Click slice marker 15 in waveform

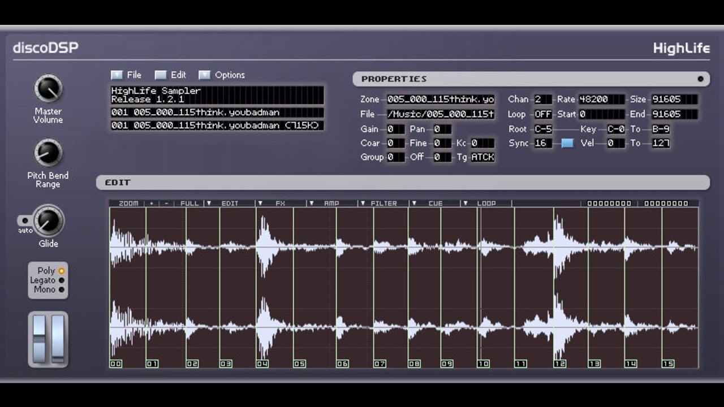668,363
